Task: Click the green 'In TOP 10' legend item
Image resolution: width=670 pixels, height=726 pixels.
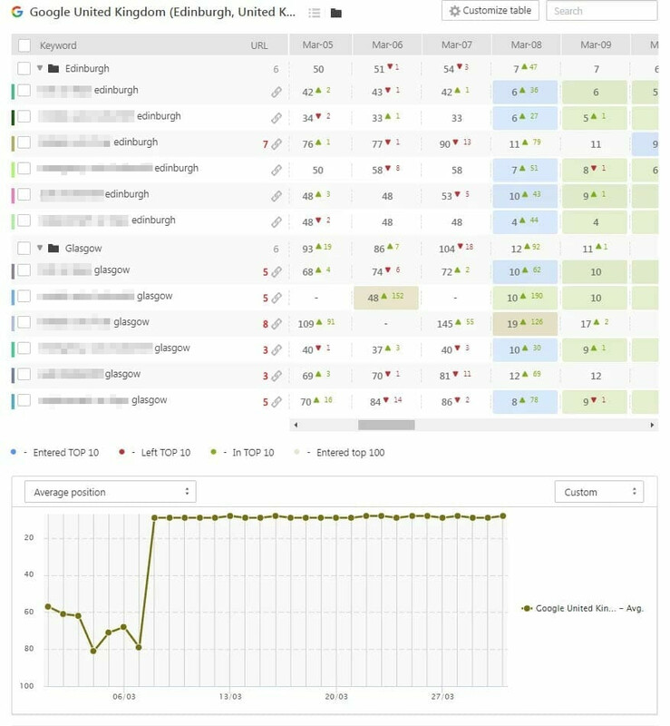Action: click(x=242, y=452)
